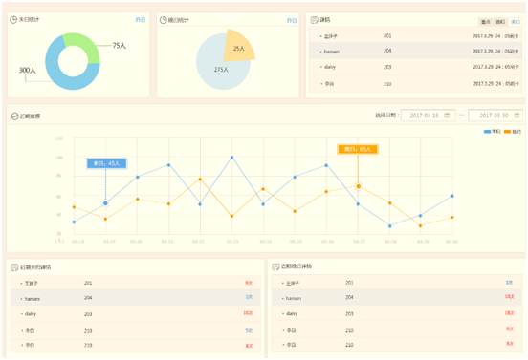Click '10次' count in 近期未归详情 daivy row
The image size is (528, 360).
248,313
